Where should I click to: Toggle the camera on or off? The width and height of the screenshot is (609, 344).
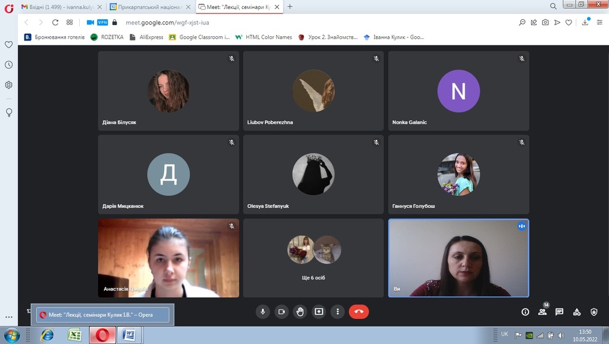(x=282, y=311)
